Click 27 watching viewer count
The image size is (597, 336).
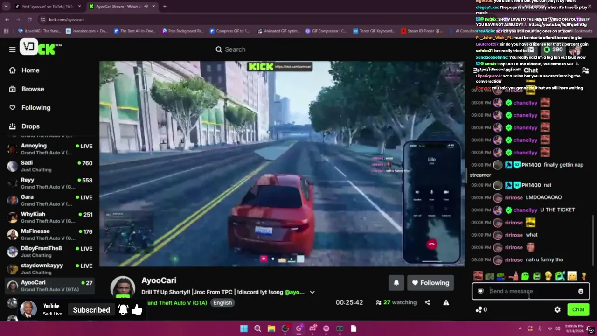click(396, 302)
